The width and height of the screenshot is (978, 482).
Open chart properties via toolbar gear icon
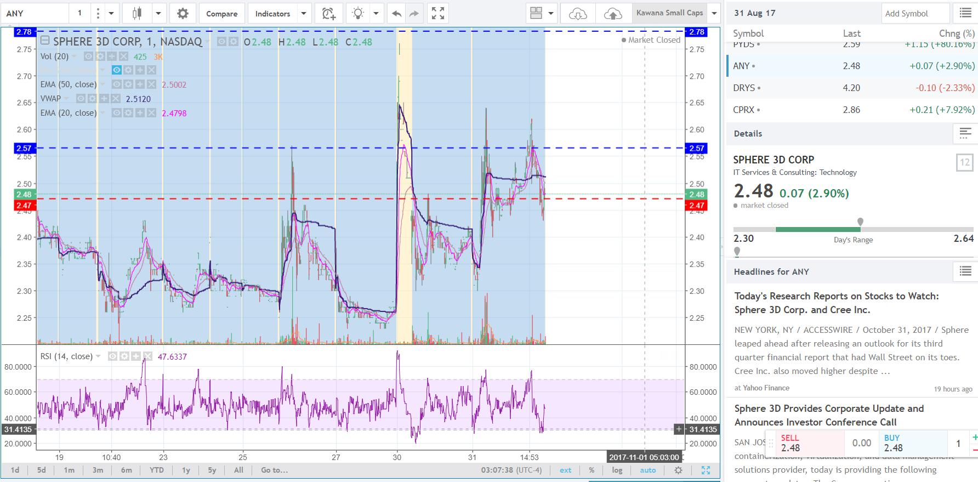(x=183, y=14)
